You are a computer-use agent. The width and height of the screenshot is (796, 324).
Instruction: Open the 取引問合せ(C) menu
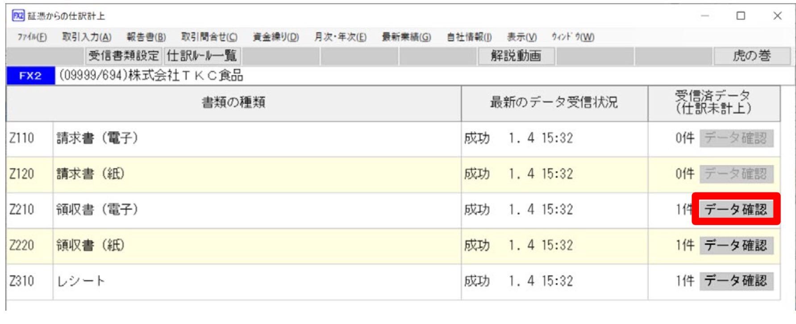pos(209,38)
